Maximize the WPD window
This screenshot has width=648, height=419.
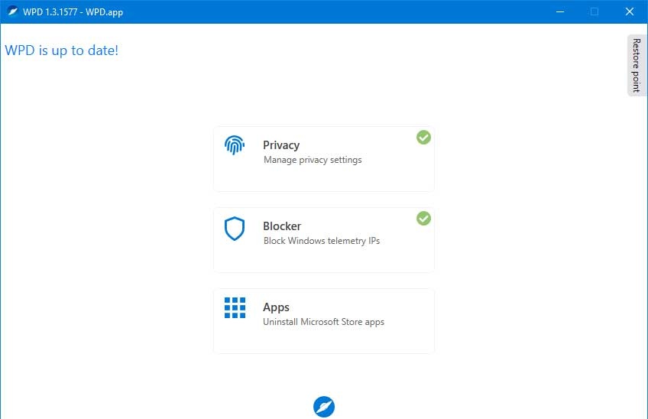[x=595, y=11]
